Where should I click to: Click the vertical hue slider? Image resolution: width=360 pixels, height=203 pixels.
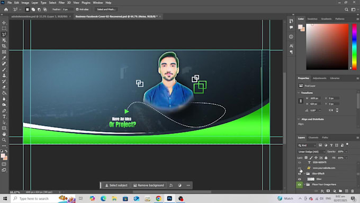point(355,47)
